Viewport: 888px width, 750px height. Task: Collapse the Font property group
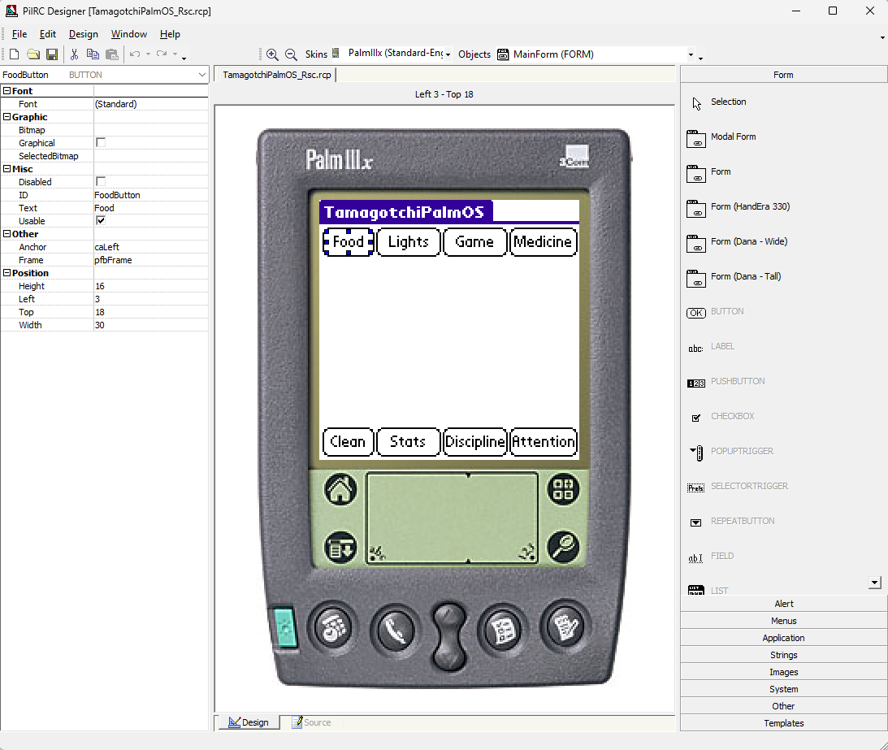[x=6, y=91]
